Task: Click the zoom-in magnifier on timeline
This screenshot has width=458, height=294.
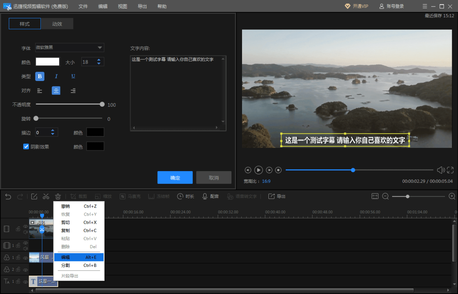Action: tap(452, 196)
